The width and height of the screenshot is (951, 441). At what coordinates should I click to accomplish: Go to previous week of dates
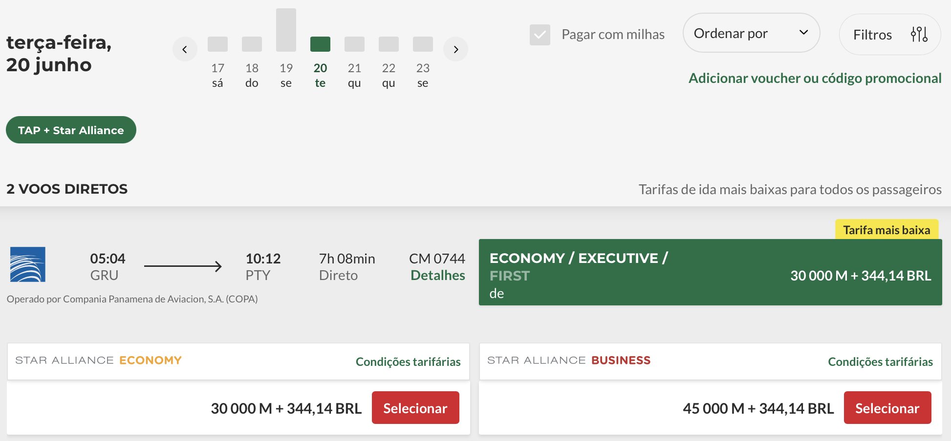(185, 49)
